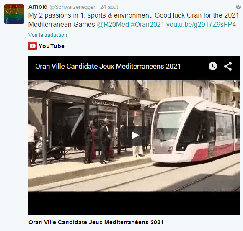Click Voir la traduction
Image resolution: width=243 pixels, height=231 pixels.
[x=48, y=35]
